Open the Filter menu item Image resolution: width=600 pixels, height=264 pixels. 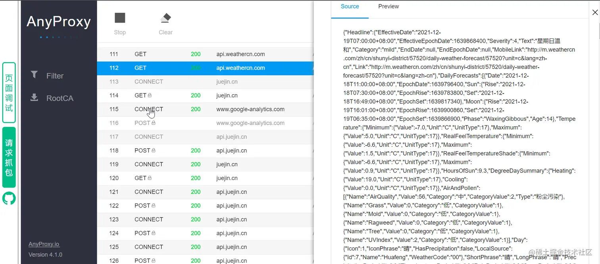pyautogui.click(x=55, y=76)
